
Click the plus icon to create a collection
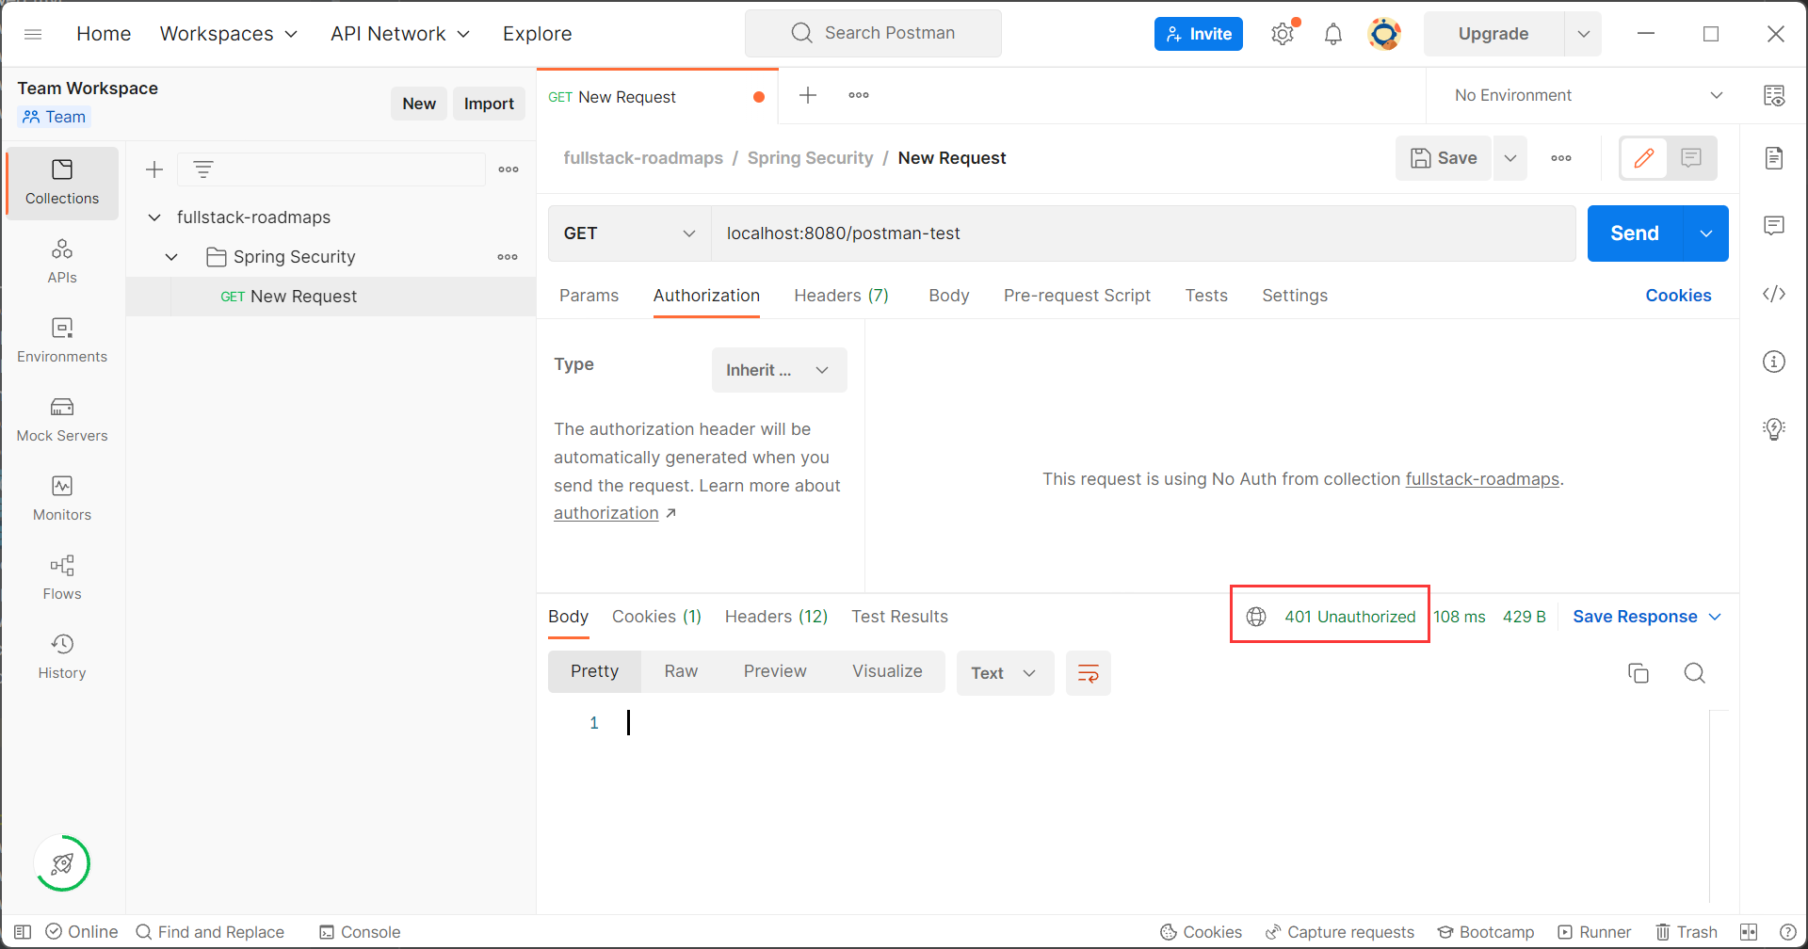(x=154, y=169)
